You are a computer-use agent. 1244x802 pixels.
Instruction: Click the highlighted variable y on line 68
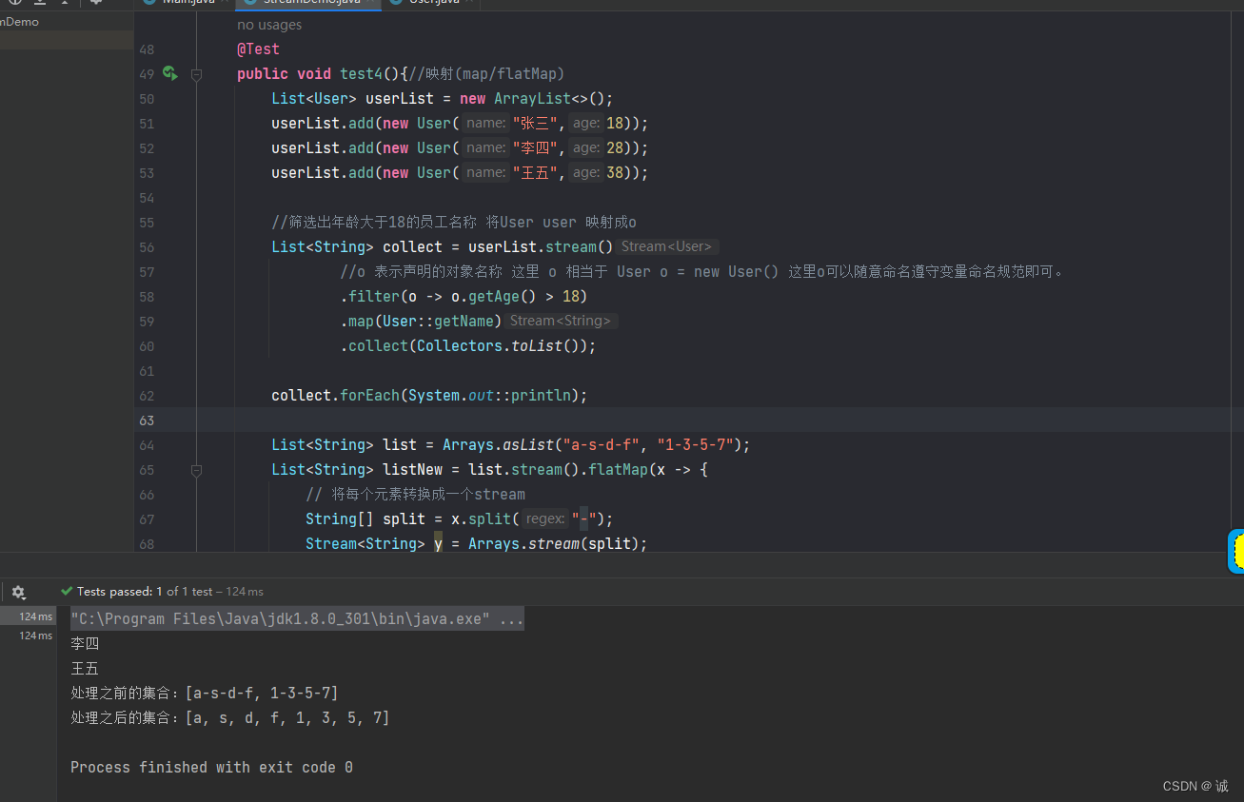pos(438,544)
